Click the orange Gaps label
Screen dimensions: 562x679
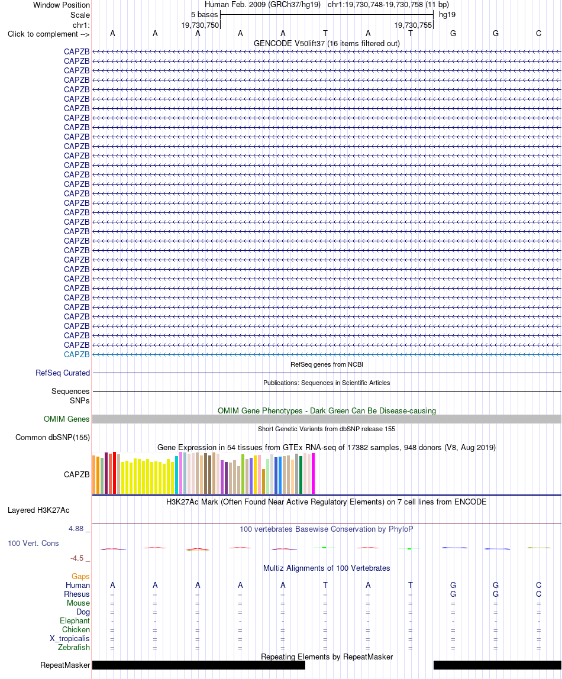[x=80, y=576]
